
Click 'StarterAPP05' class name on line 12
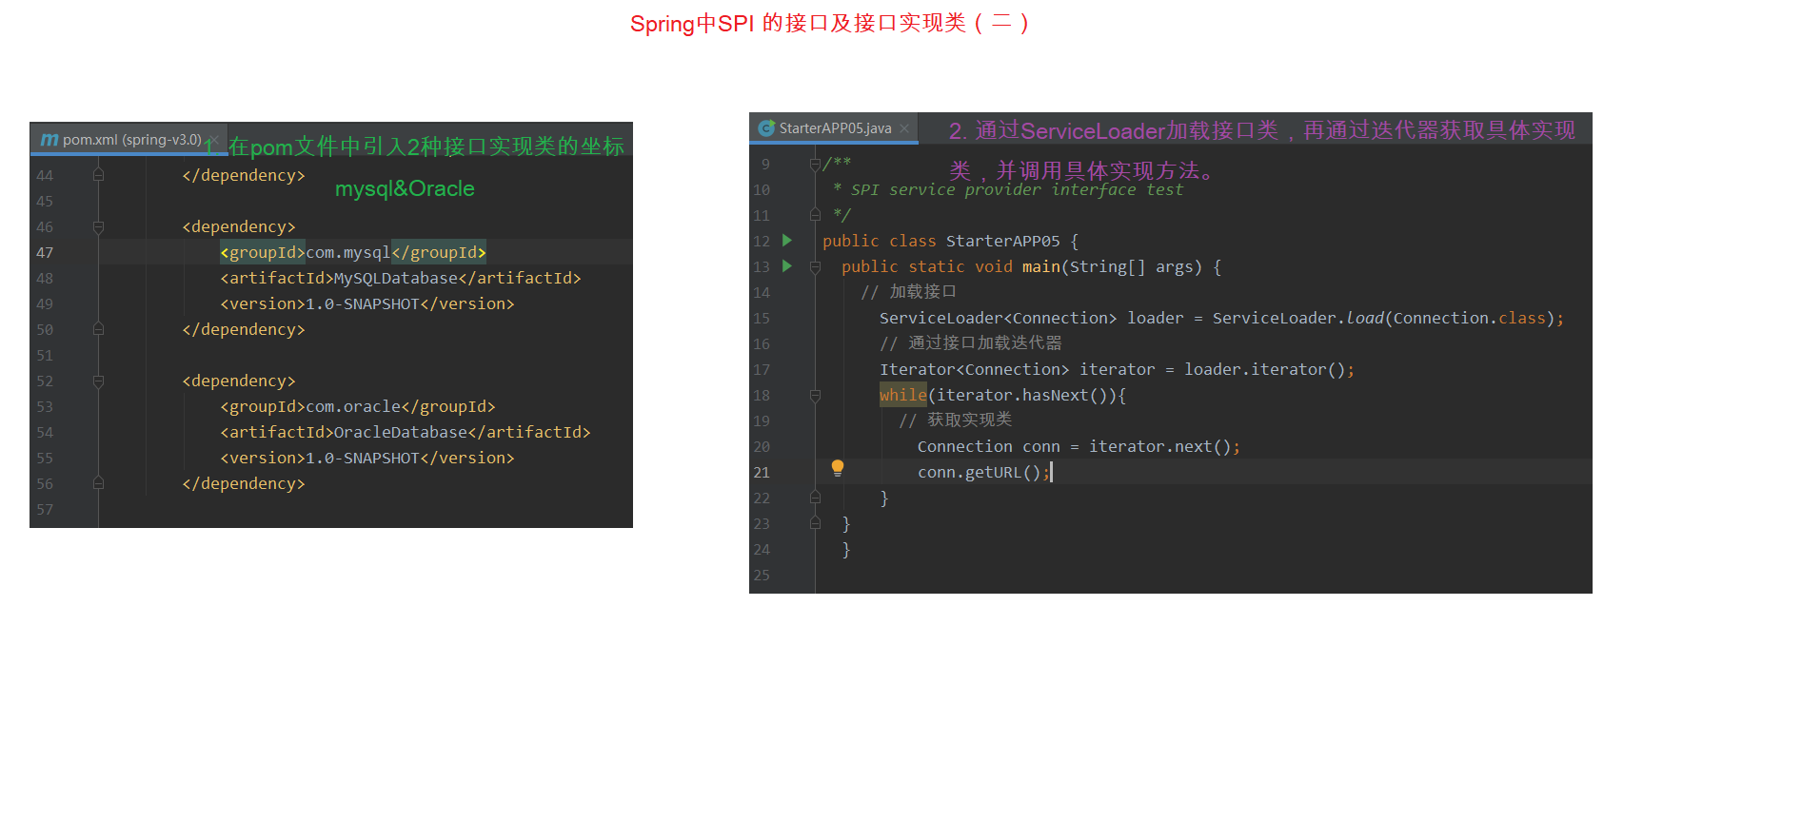point(1002,241)
